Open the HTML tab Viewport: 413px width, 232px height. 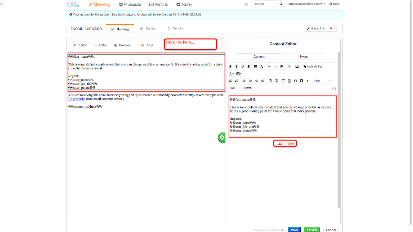(x=100, y=45)
